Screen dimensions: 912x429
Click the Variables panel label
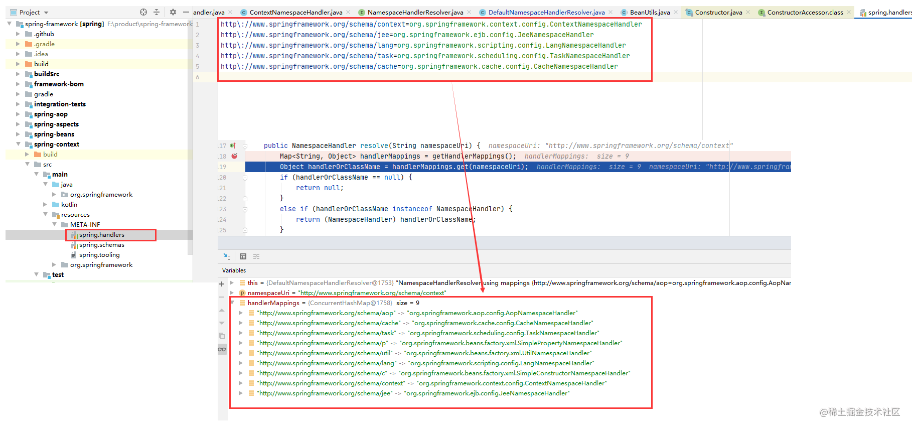pyautogui.click(x=234, y=270)
